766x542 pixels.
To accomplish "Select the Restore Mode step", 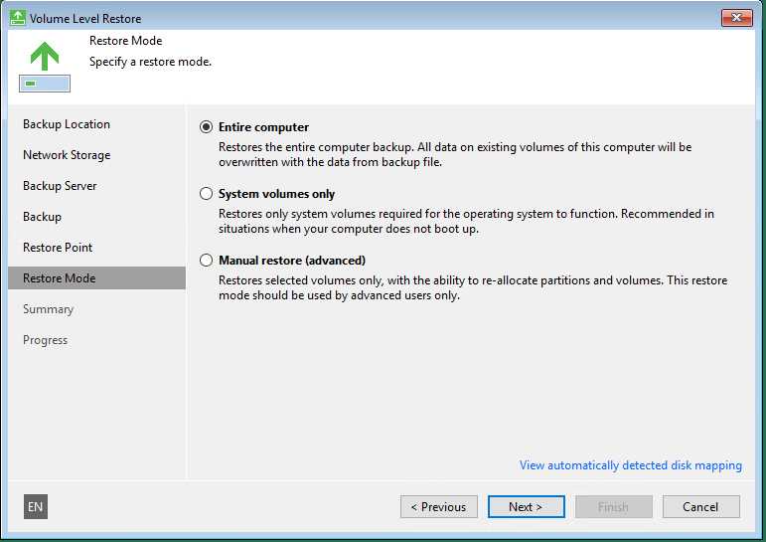I will (96, 277).
